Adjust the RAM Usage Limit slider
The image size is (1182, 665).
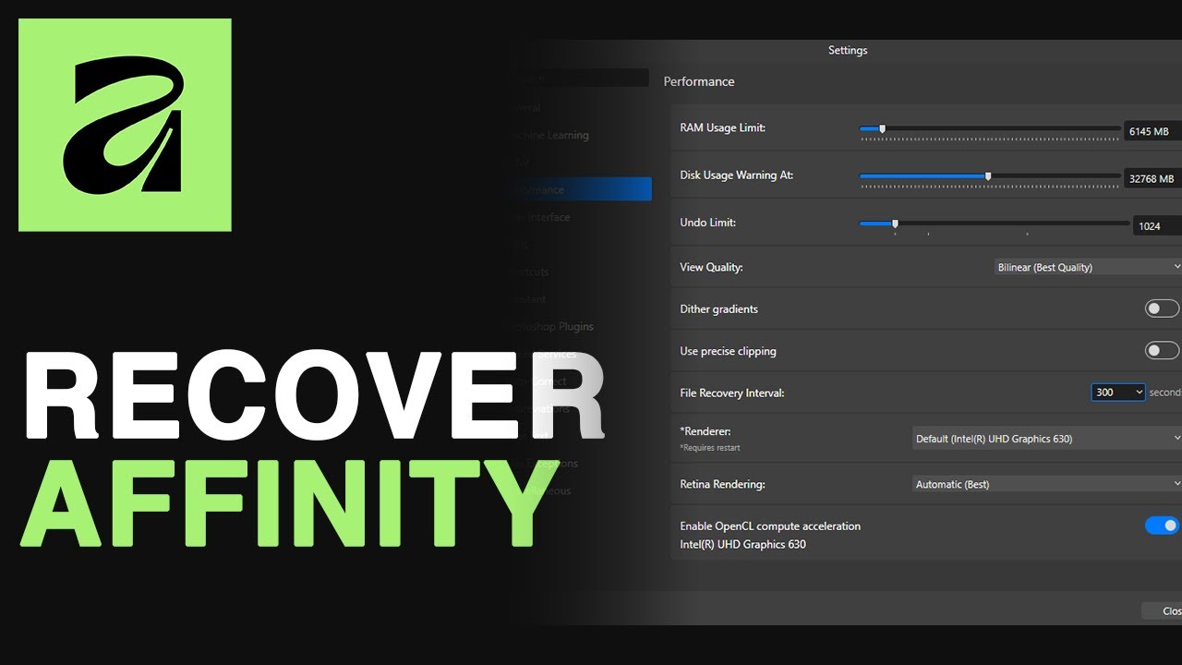990,129
